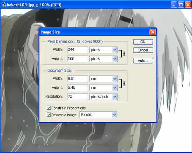Focus the pixel Width field showing 244
Viewport: 192px width, 153px height.
coord(77,50)
